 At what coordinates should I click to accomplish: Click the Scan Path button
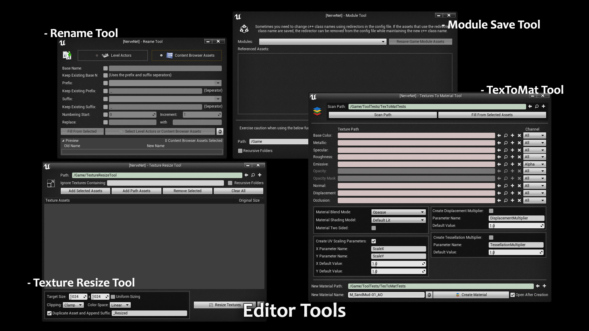[x=383, y=115]
